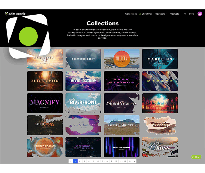This screenshot has width=205, height=173.
Task: Select the Dark Strings collection
Action: pyautogui.click(x=121, y=81)
